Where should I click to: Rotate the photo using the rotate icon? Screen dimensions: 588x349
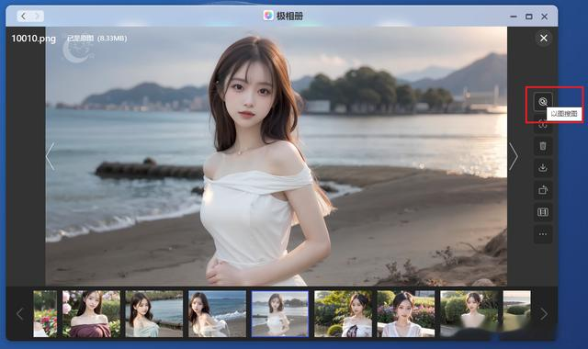click(x=543, y=190)
